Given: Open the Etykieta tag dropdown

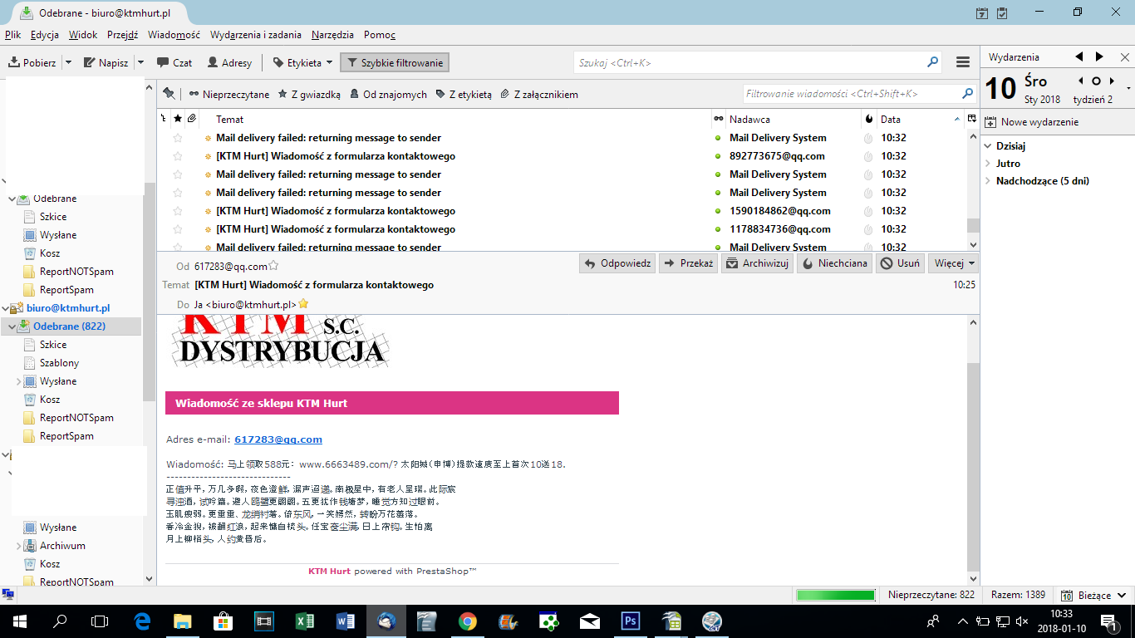Looking at the screenshot, I should (x=302, y=62).
